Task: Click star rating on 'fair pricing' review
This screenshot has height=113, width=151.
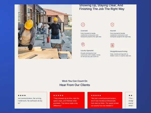Action: (22, 95)
